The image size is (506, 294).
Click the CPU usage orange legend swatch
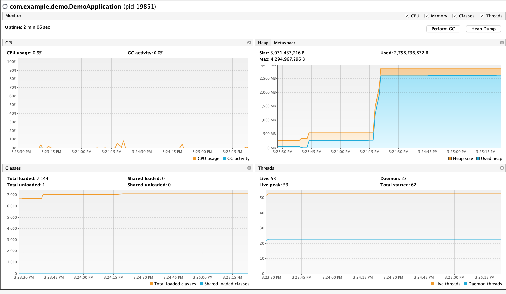click(195, 159)
